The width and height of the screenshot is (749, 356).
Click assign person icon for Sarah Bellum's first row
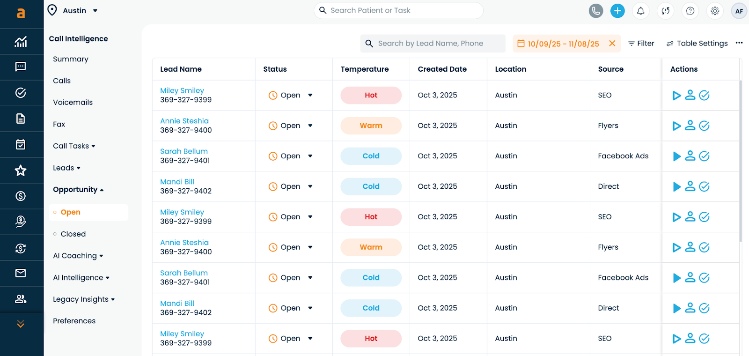coord(690,156)
